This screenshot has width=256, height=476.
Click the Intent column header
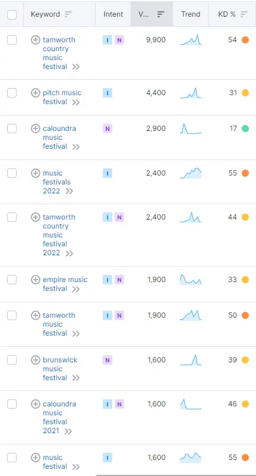pyautogui.click(x=113, y=14)
